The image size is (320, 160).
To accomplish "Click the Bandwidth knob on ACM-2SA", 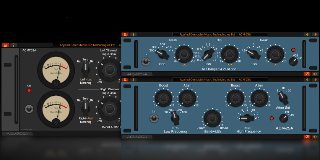I will click(212, 119).
